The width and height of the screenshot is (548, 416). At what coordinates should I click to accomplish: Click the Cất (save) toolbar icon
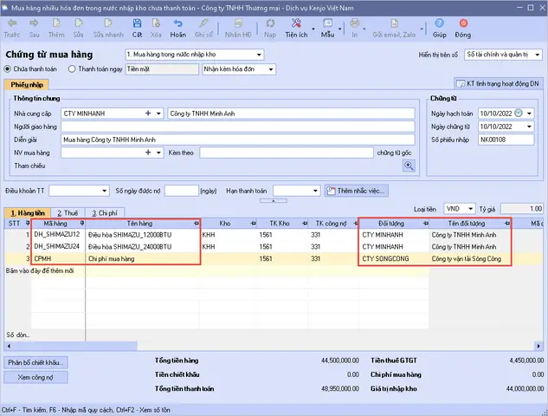[x=137, y=29]
